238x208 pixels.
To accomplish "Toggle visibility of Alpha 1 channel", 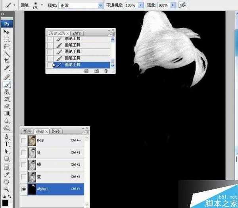I will (24, 189).
